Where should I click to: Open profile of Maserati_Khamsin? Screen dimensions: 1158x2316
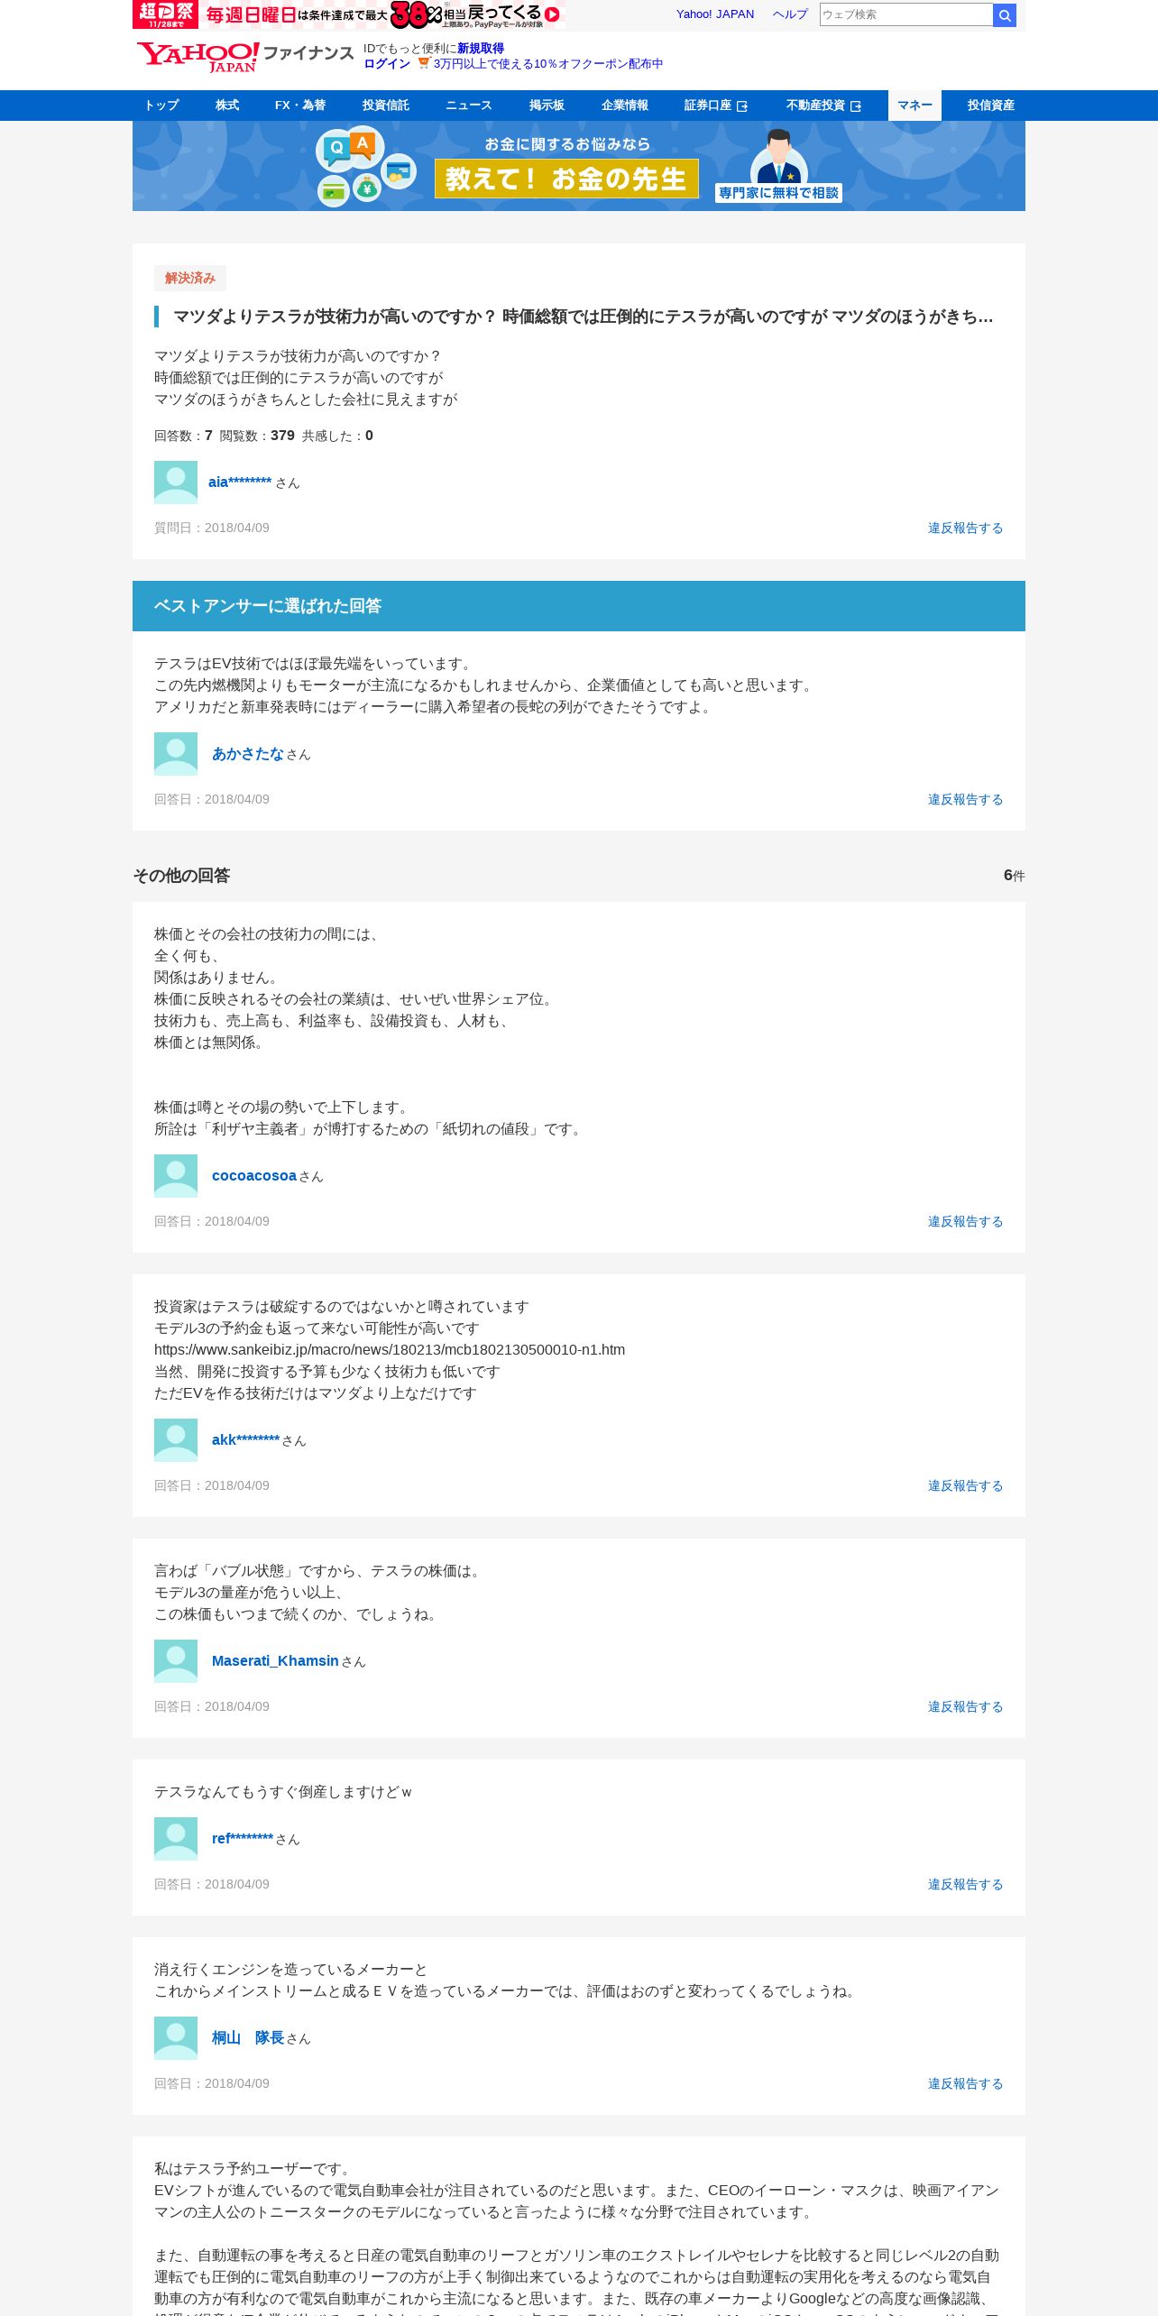tap(275, 1661)
